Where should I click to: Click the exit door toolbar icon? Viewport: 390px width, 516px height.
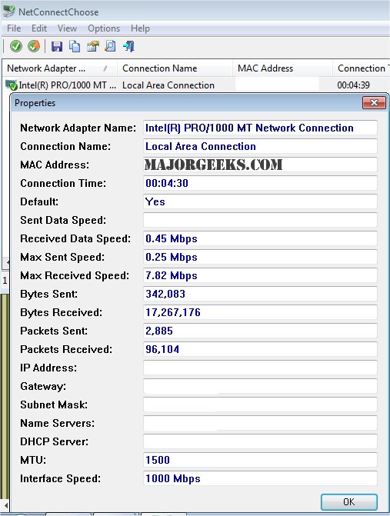[x=128, y=46]
